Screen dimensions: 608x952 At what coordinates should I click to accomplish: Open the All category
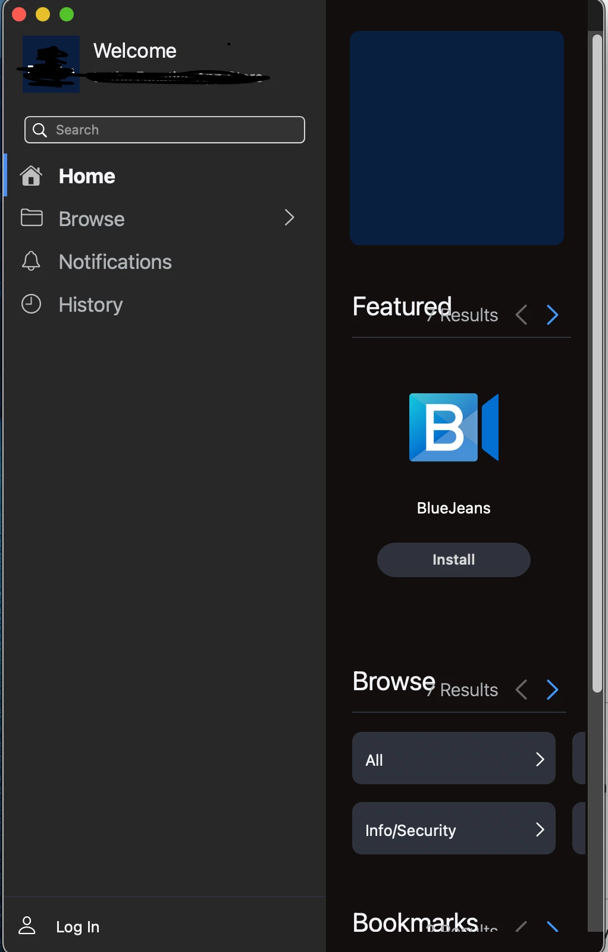point(454,758)
